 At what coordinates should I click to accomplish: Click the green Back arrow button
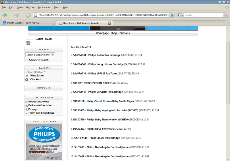pos(5,15)
